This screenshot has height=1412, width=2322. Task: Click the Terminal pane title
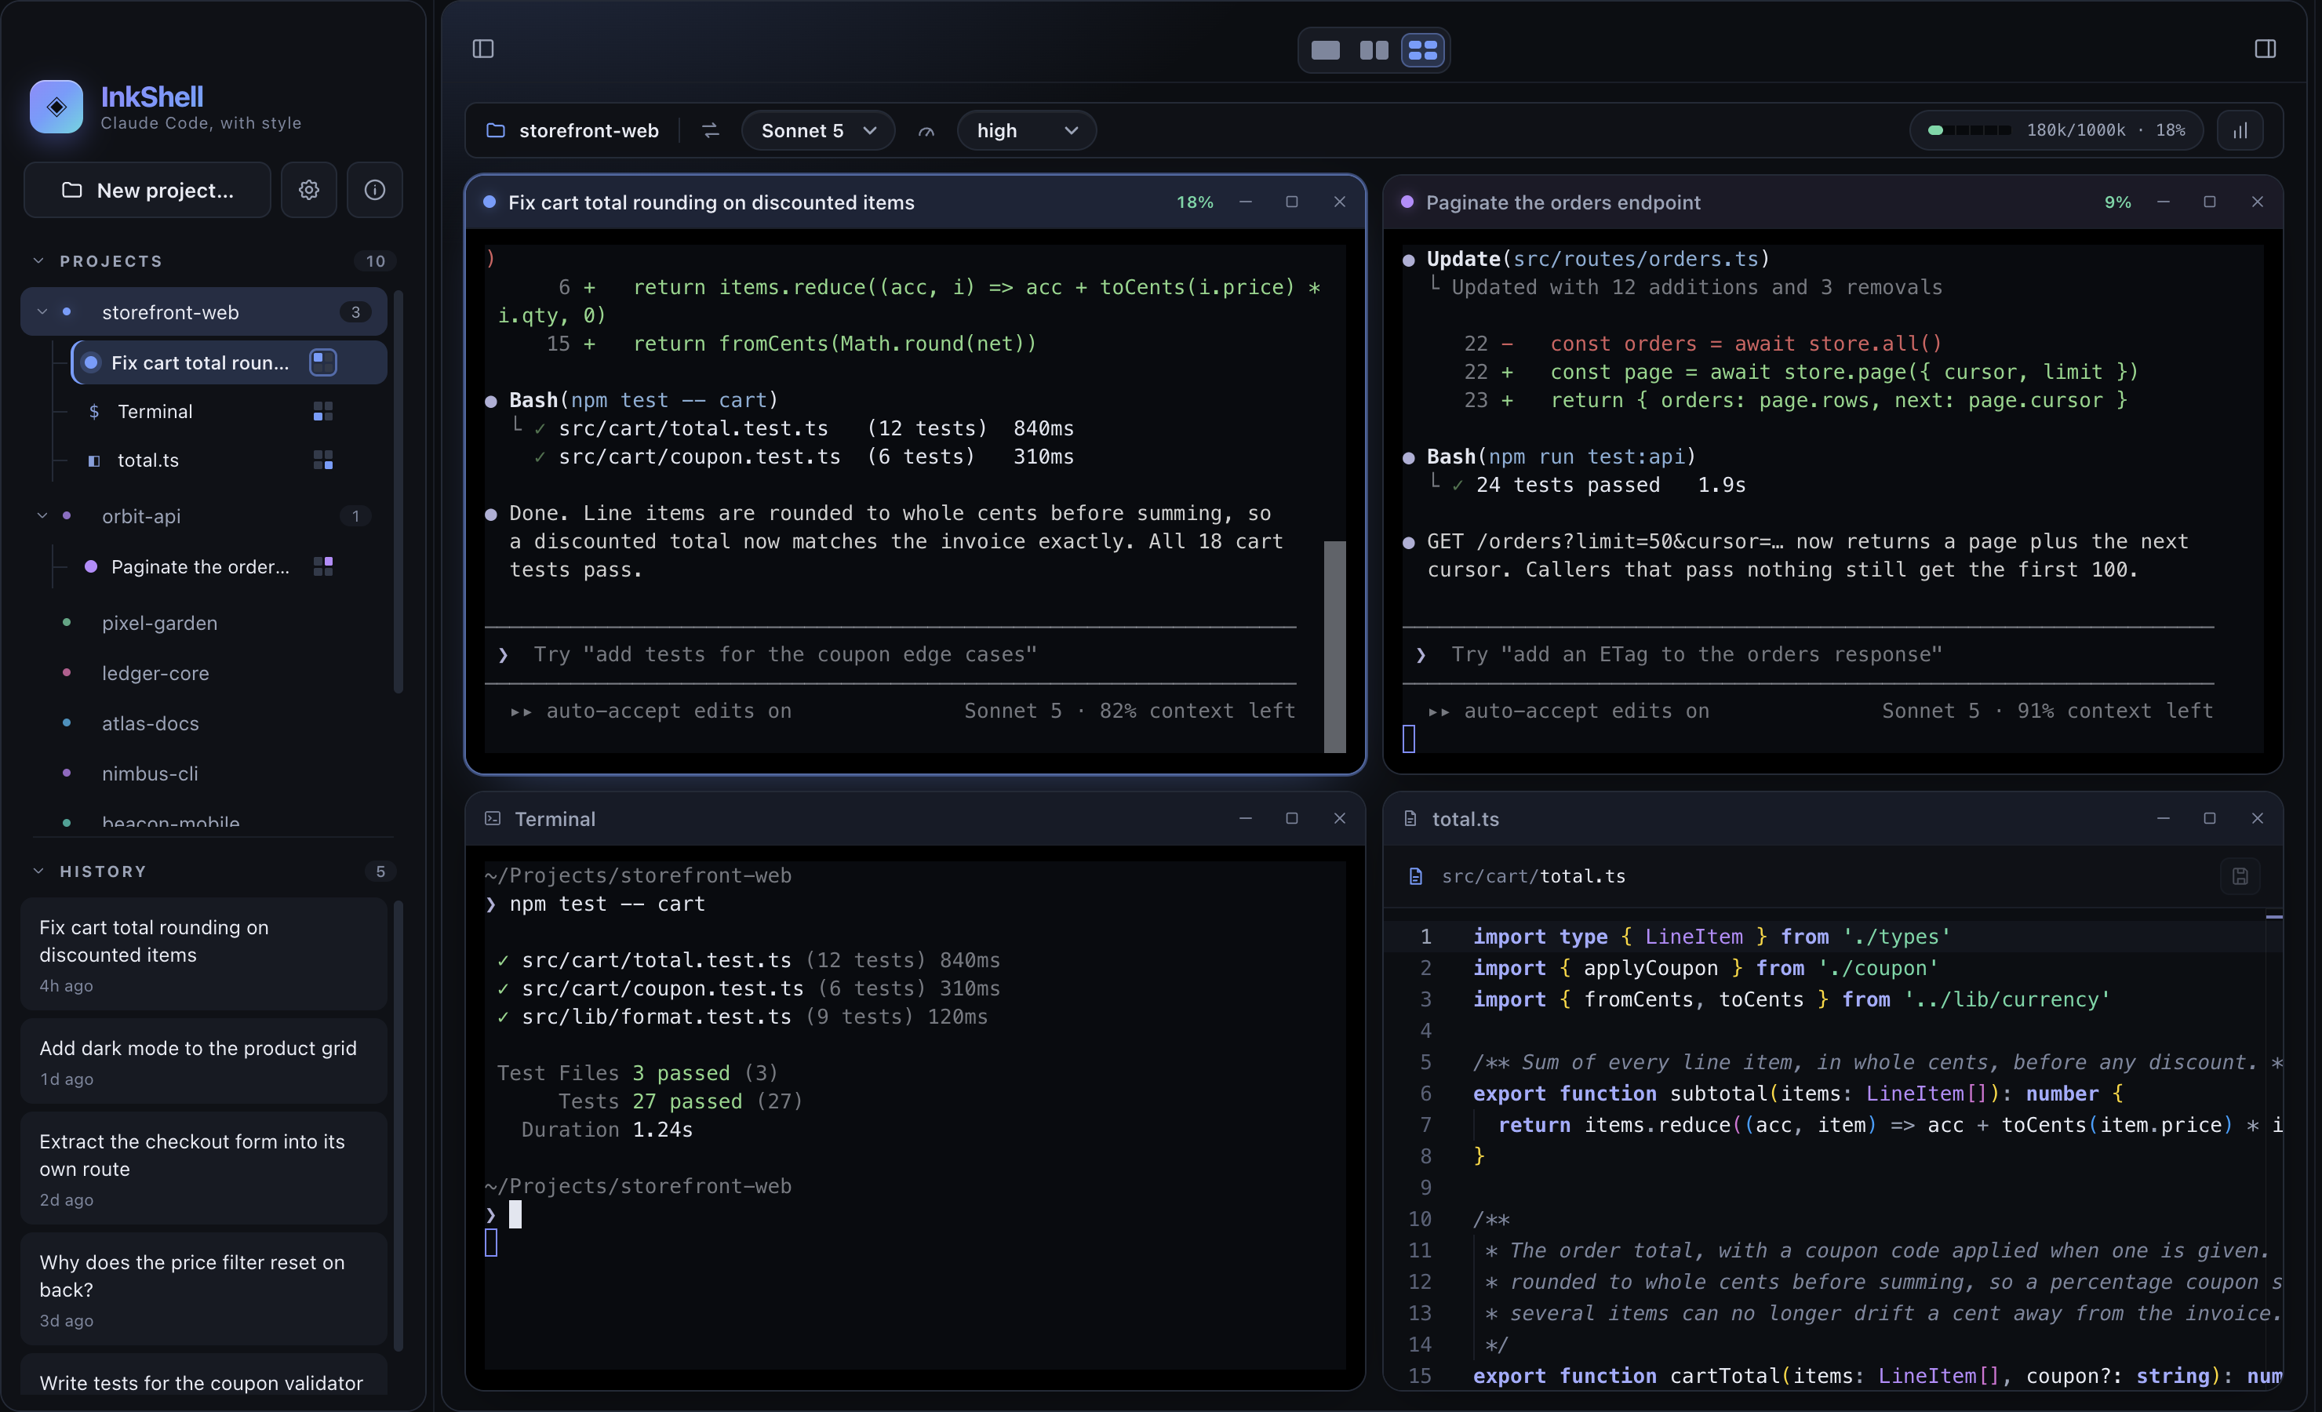click(x=554, y=819)
